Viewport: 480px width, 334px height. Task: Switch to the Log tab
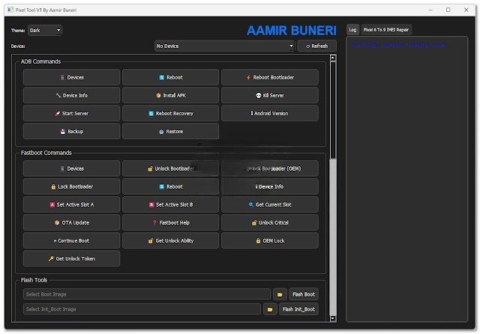click(352, 30)
